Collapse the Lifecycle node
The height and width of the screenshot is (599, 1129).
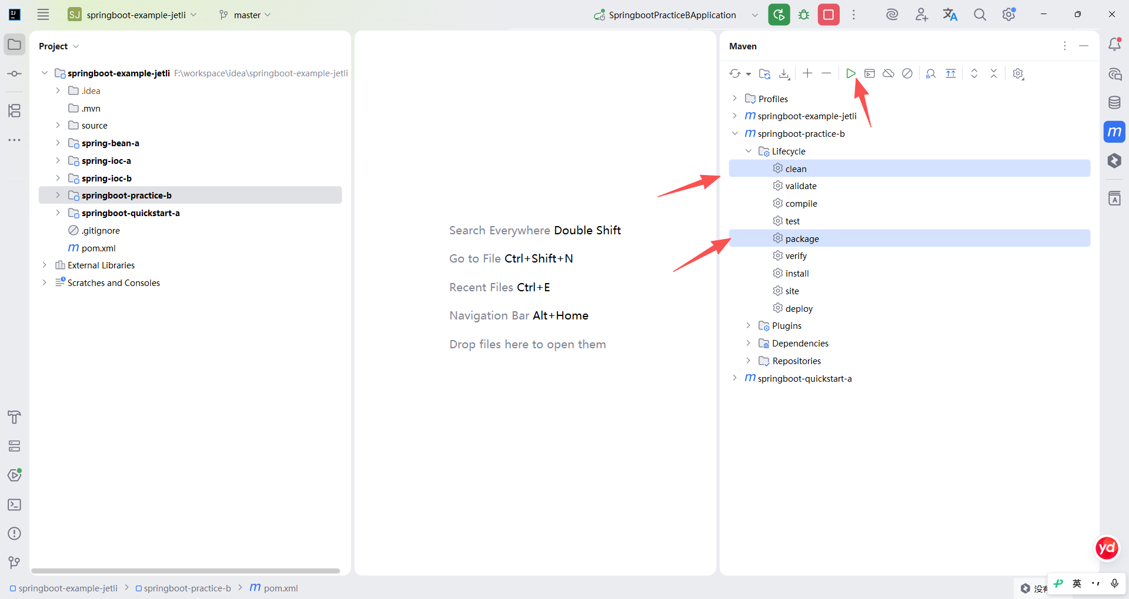pos(749,151)
